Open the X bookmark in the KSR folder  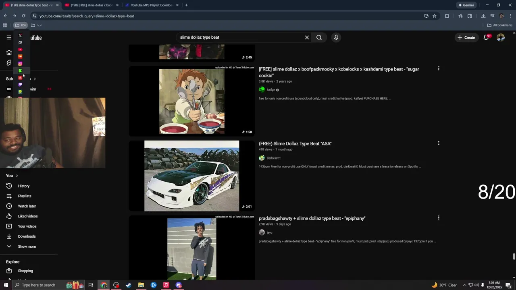point(20,35)
